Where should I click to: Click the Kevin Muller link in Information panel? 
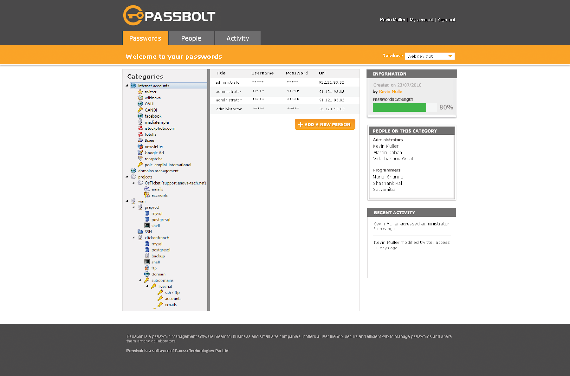point(391,91)
